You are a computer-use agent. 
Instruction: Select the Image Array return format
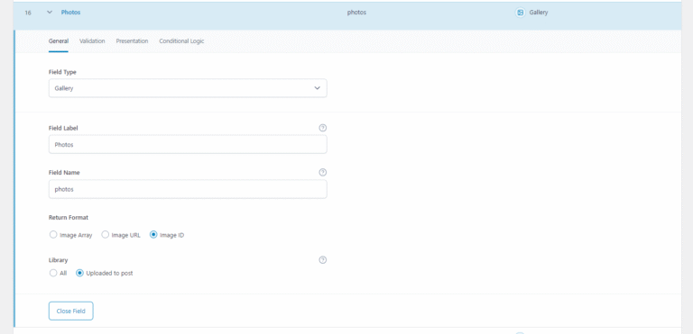pyautogui.click(x=53, y=235)
